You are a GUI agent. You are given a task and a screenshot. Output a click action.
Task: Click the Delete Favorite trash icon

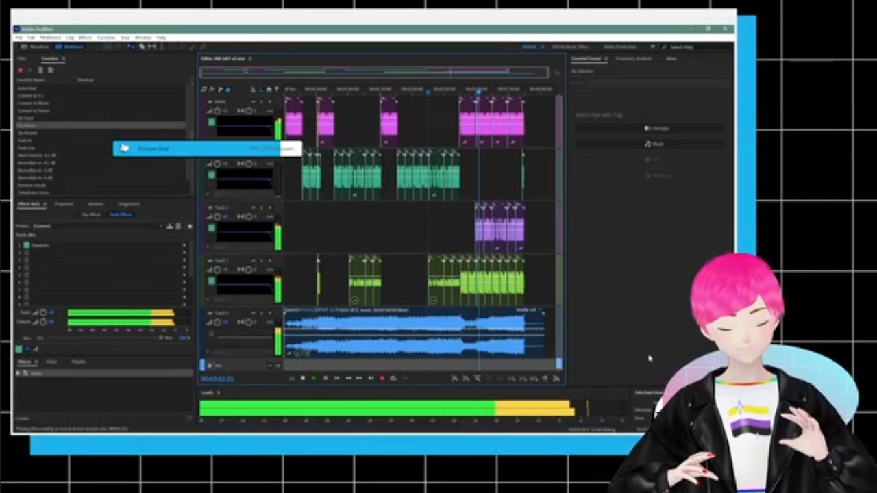point(40,70)
